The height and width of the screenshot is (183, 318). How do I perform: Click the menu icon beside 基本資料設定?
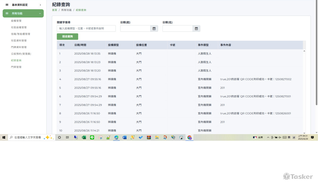coord(7,5)
